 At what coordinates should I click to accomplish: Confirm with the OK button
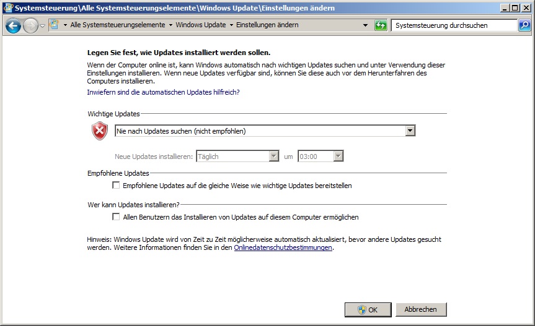pyautogui.click(x=368, y=310)
